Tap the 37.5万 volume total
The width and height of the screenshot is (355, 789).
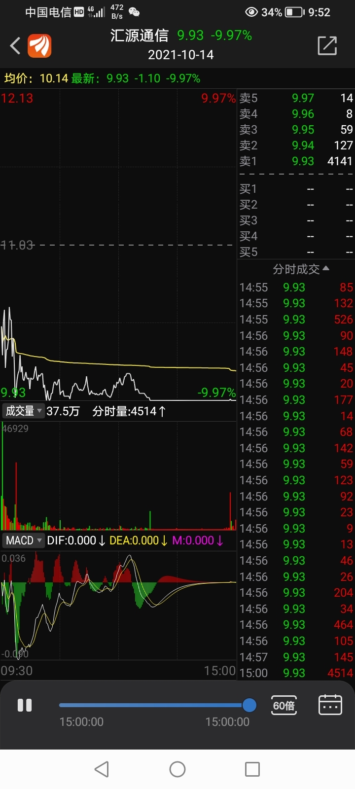(x=63, y=411)
